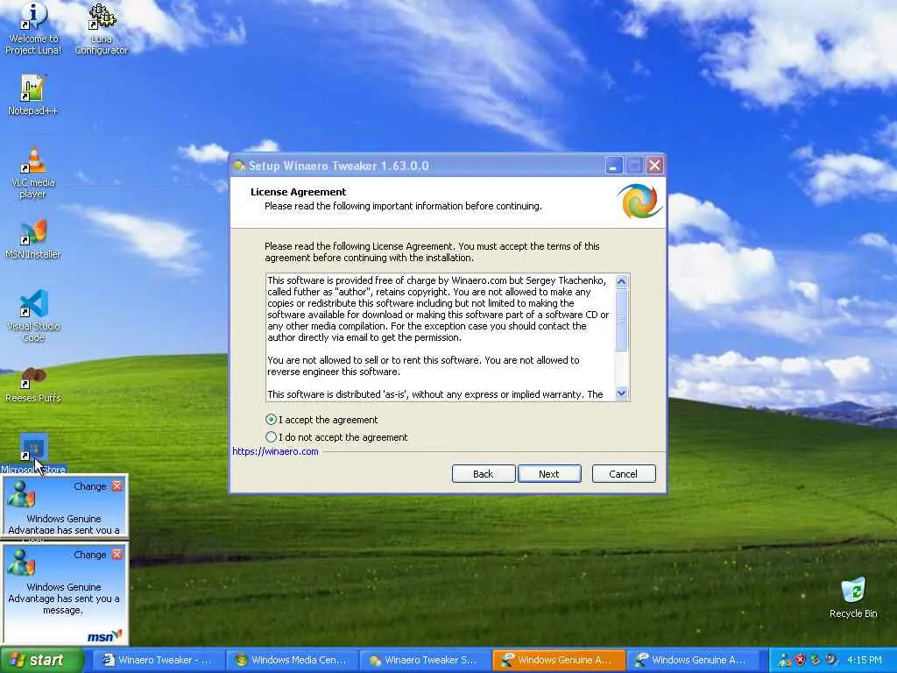This screenshot has height=673, width=897.
Task: Click the msn logo in the lower notification
Action: (x=105, y=636)
